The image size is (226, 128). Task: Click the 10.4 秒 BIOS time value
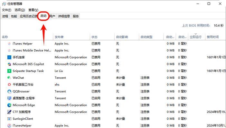[219, 26]
